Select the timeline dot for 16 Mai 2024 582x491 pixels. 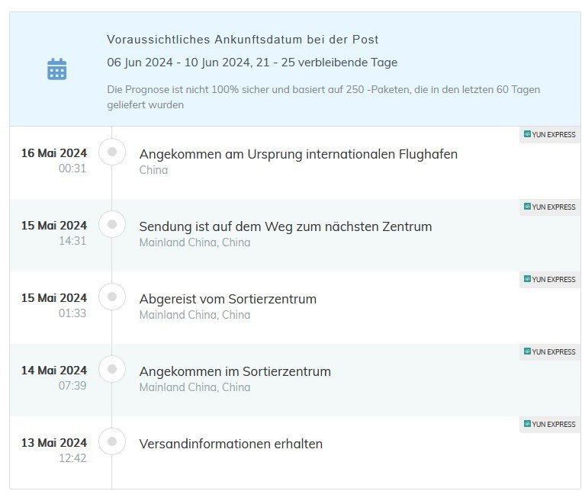point(112,152)
